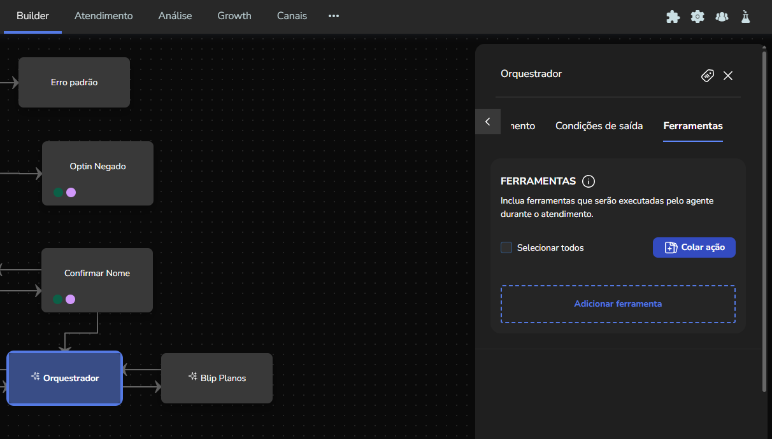Enable the Selecionar todos checkbox
Screen dimensions: 772x439
click(x=506, y=247)
